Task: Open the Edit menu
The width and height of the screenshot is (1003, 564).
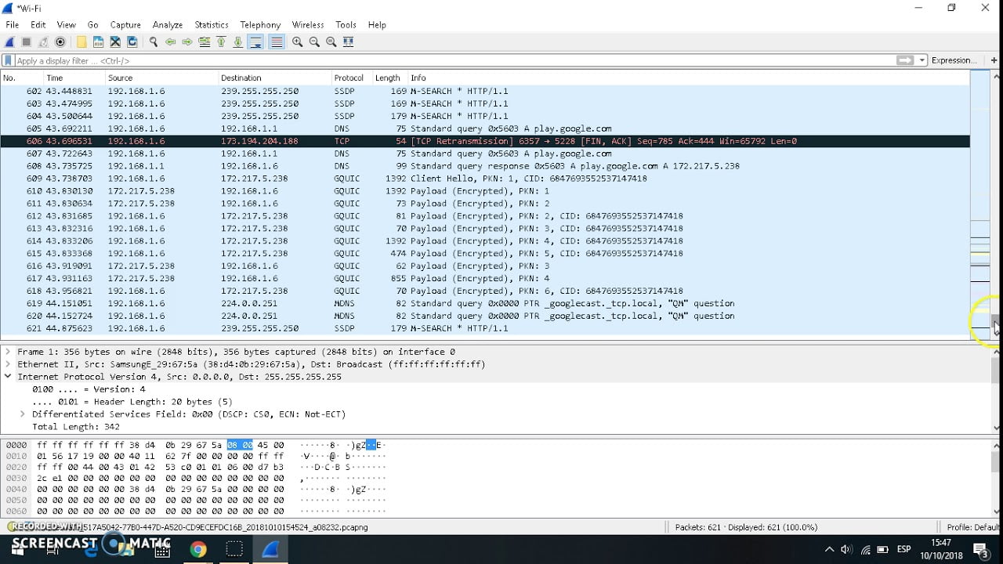Action: [38, 25]
